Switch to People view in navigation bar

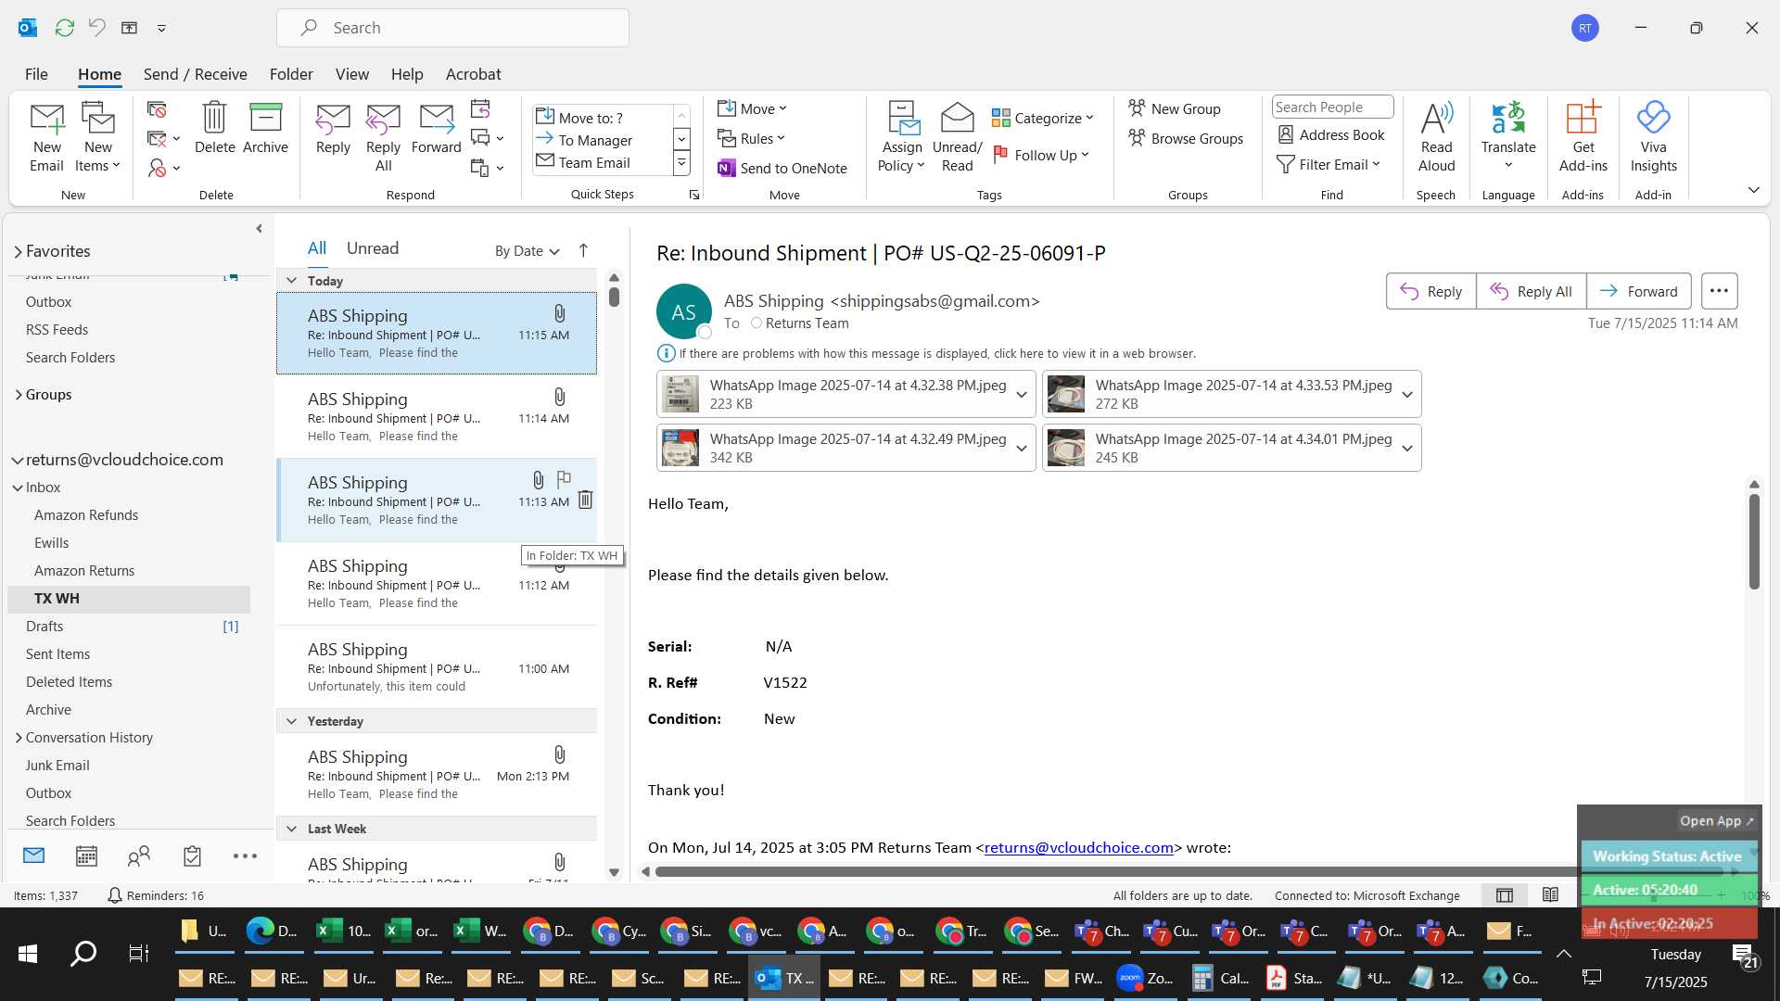click(139, 856)
